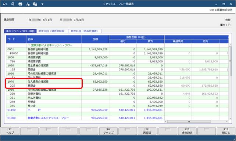This screenshot has width=236, height=141.
Task: Click the vertical scrollbar up arrow
Action: tap(230, 45)
